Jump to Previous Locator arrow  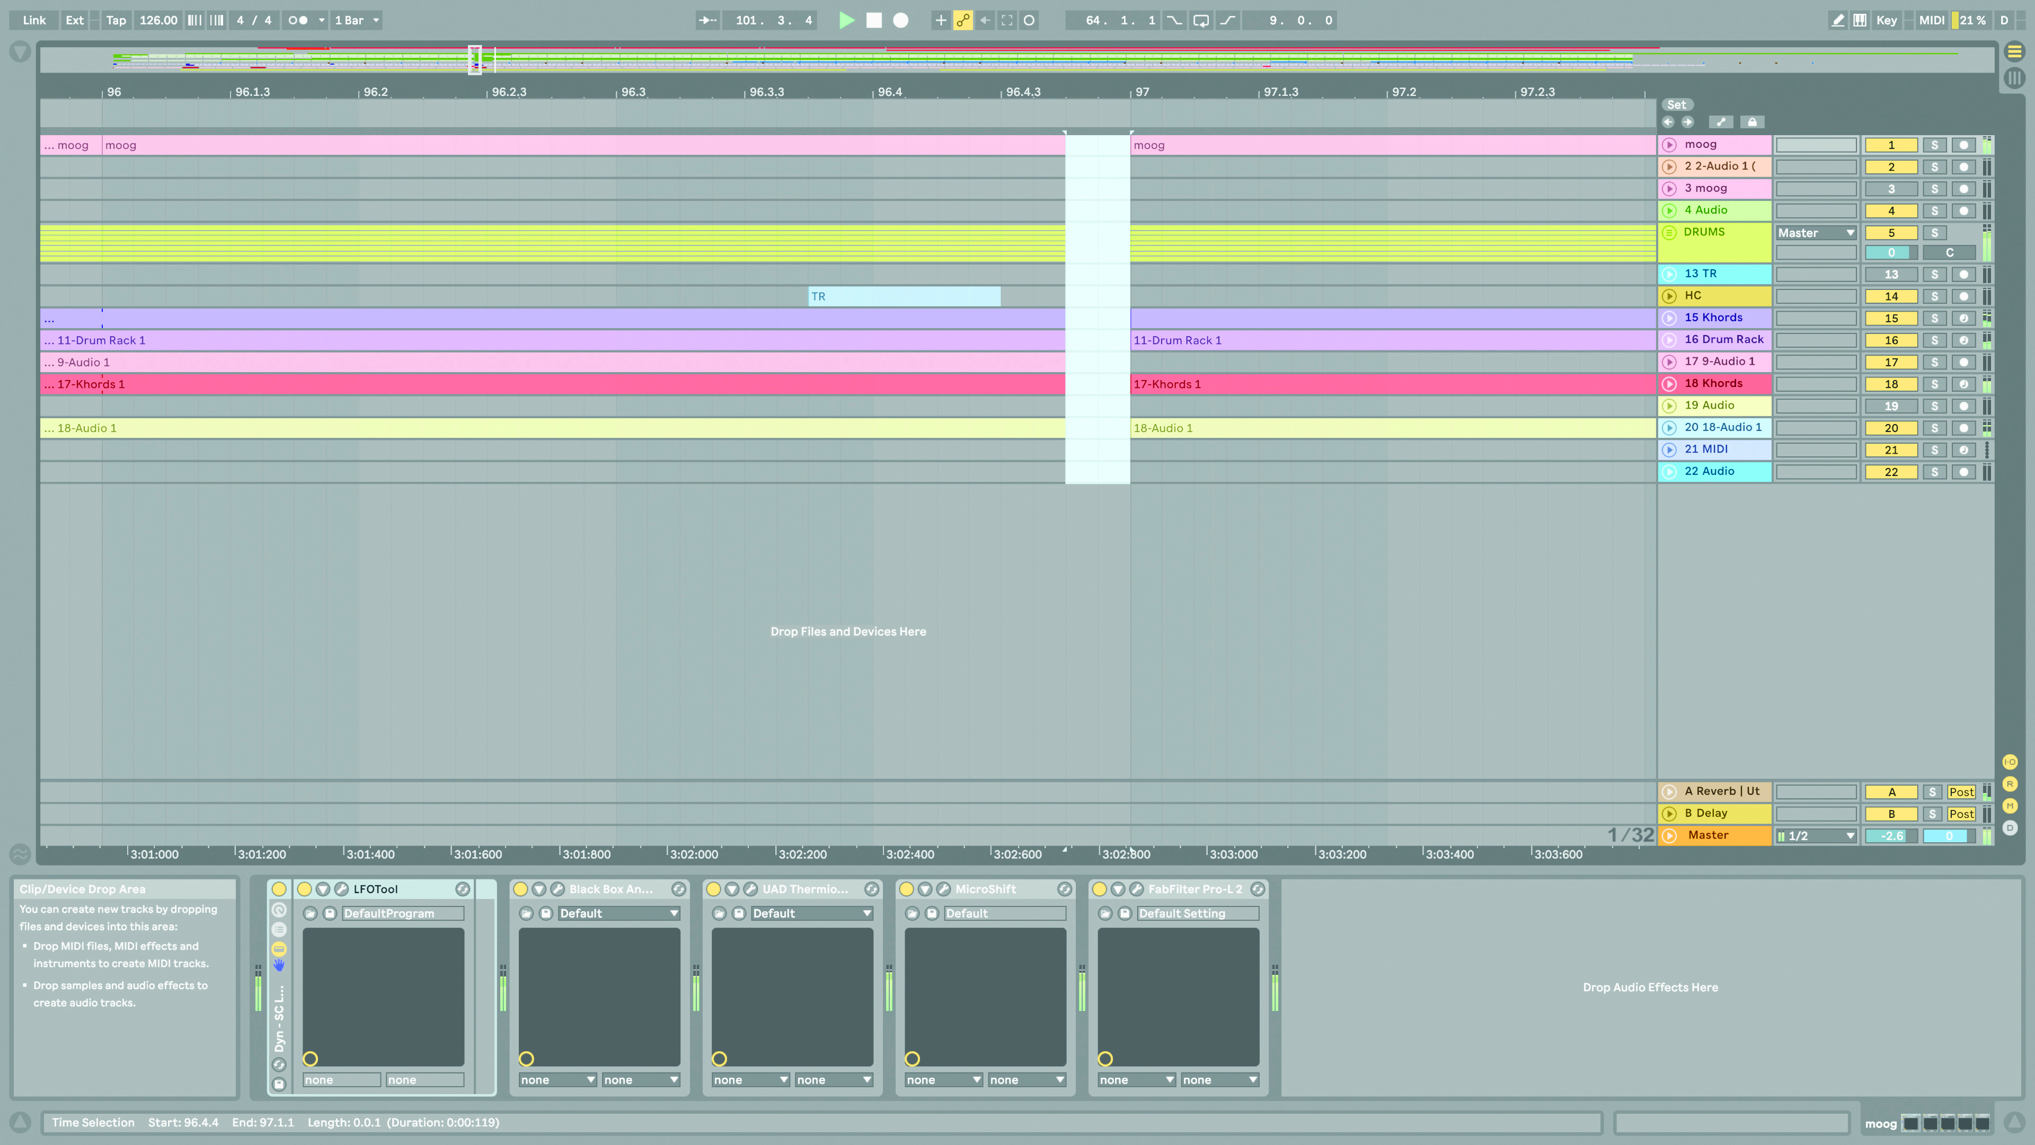(x=1668, y=122)
